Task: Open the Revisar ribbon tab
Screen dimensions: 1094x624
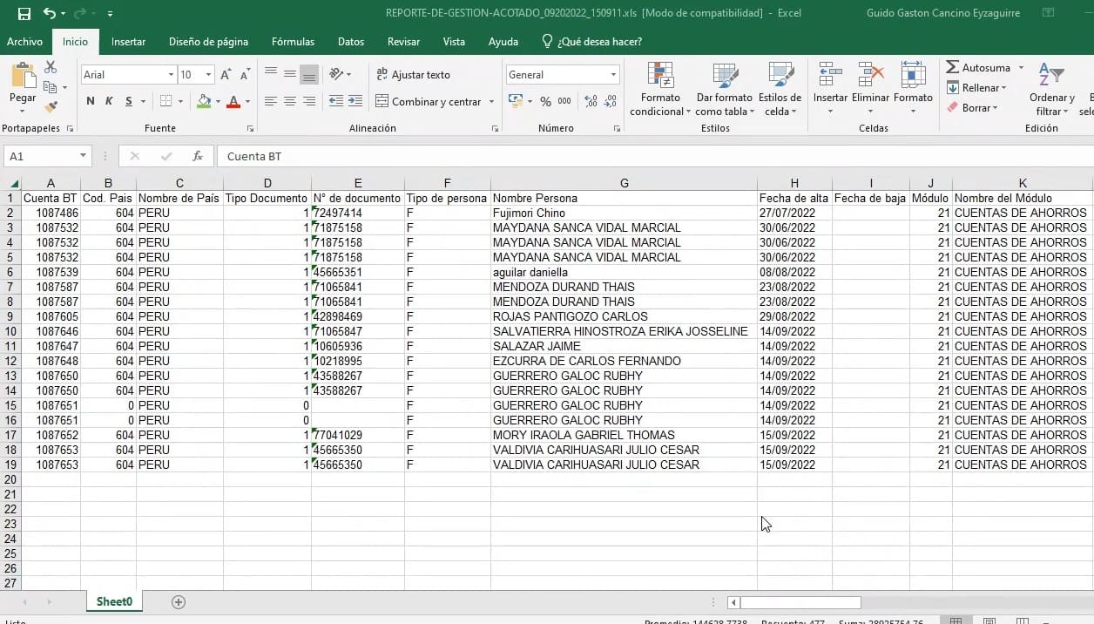Action: 403,41
